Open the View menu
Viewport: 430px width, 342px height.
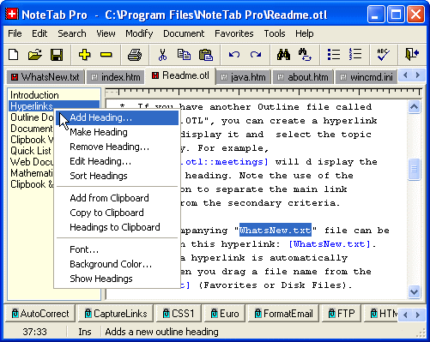coord(106,33)
